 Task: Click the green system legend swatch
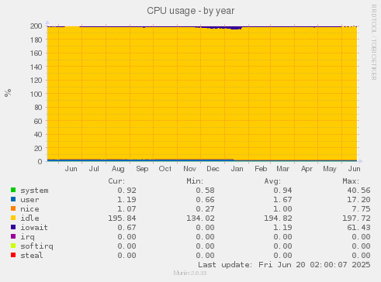pyautogui.click(x=13, y=190)
